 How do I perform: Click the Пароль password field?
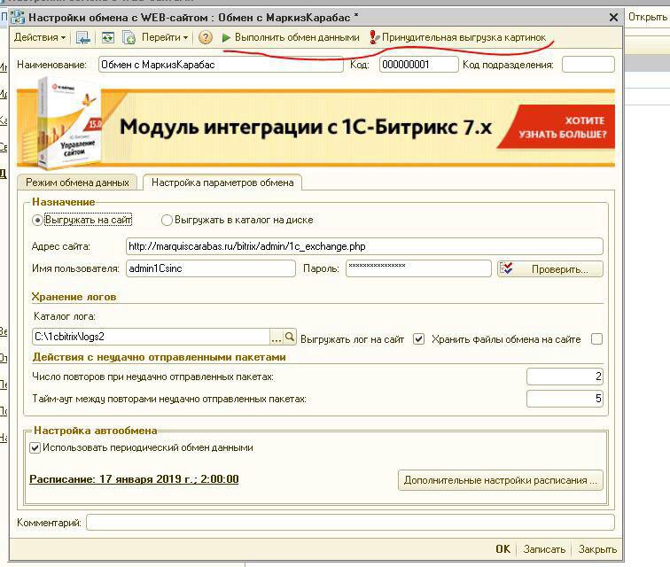(x=418, y=268)
